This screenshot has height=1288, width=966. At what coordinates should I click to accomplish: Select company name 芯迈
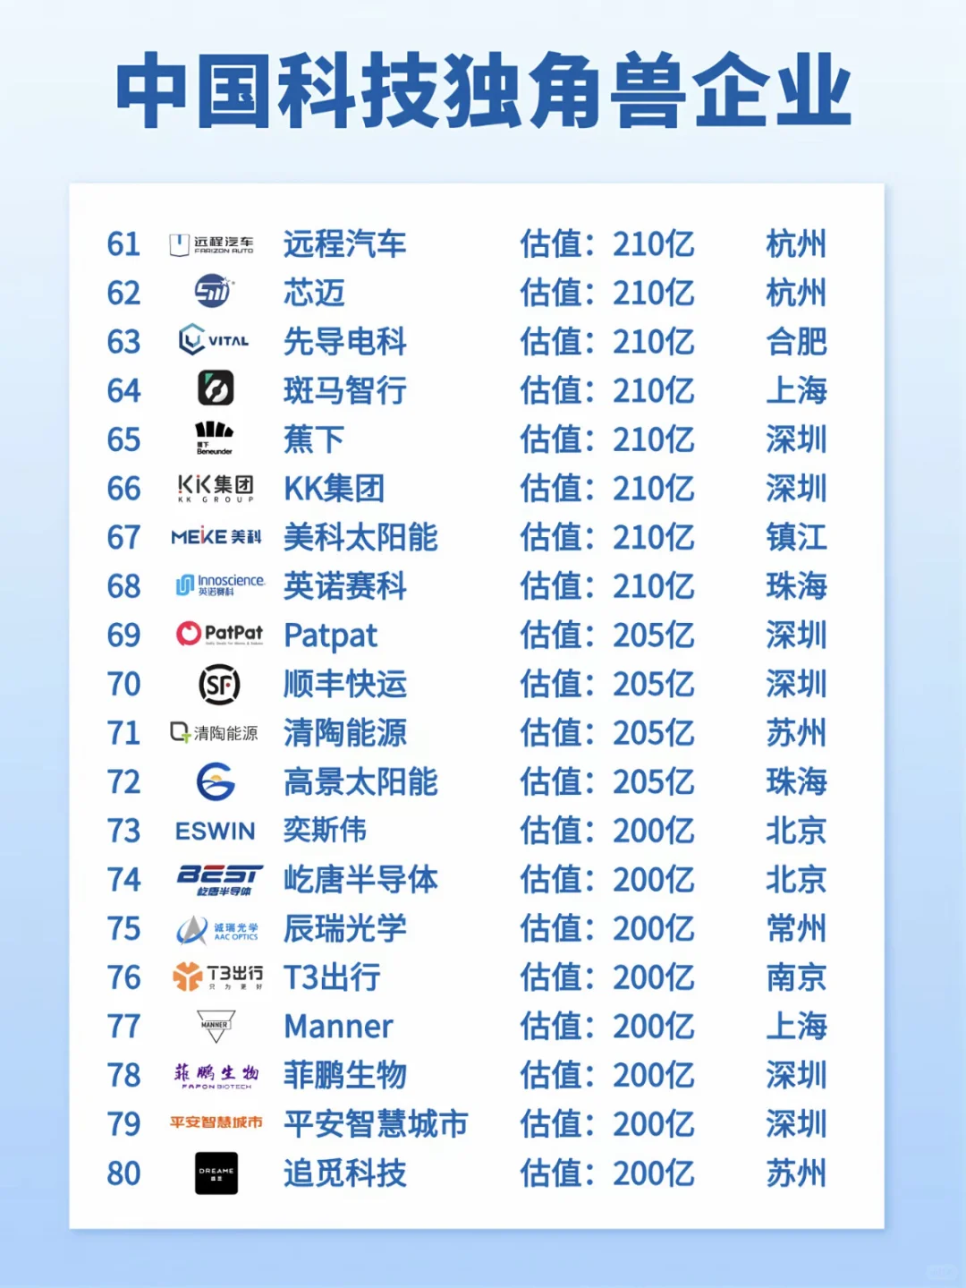click(x=314, y=293)
